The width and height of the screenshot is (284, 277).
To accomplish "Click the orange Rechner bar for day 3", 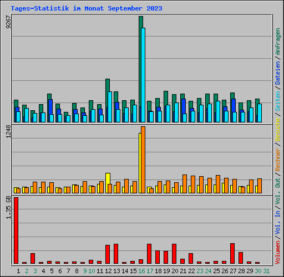I will pyautogui.click(x=35, y=187).
